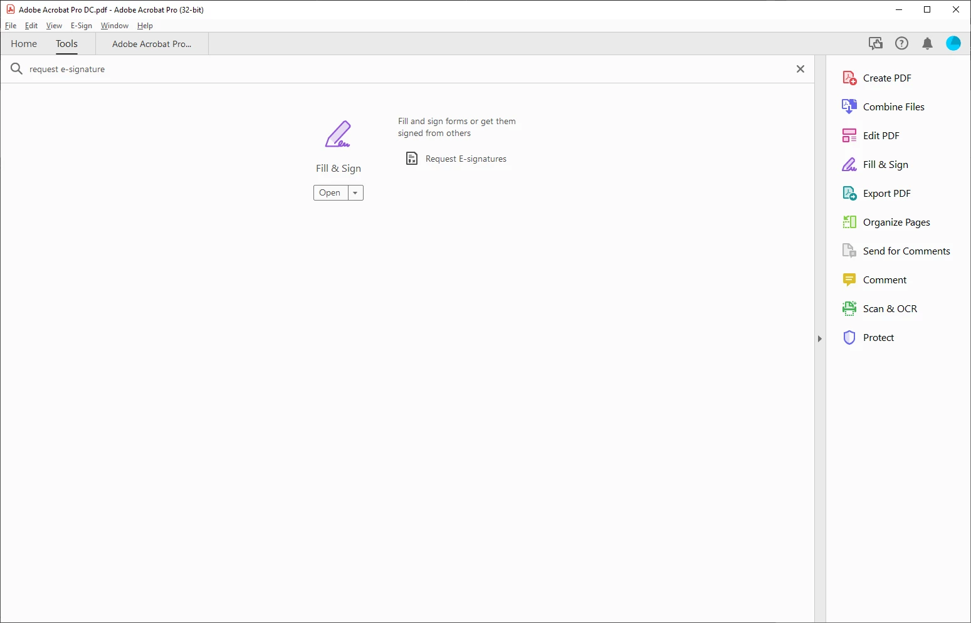Screen dimensions: 971x623
Task: Open the Organize Pages icon
Action: (x=849, y=222)
